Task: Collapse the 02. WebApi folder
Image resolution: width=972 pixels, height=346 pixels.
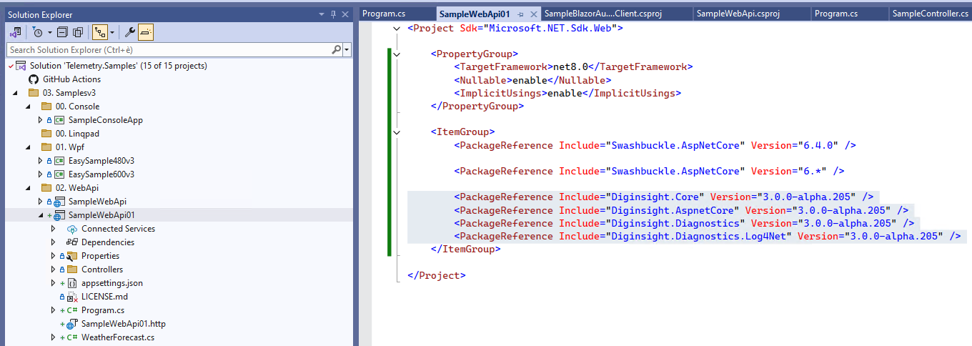Action: [28, 188]
